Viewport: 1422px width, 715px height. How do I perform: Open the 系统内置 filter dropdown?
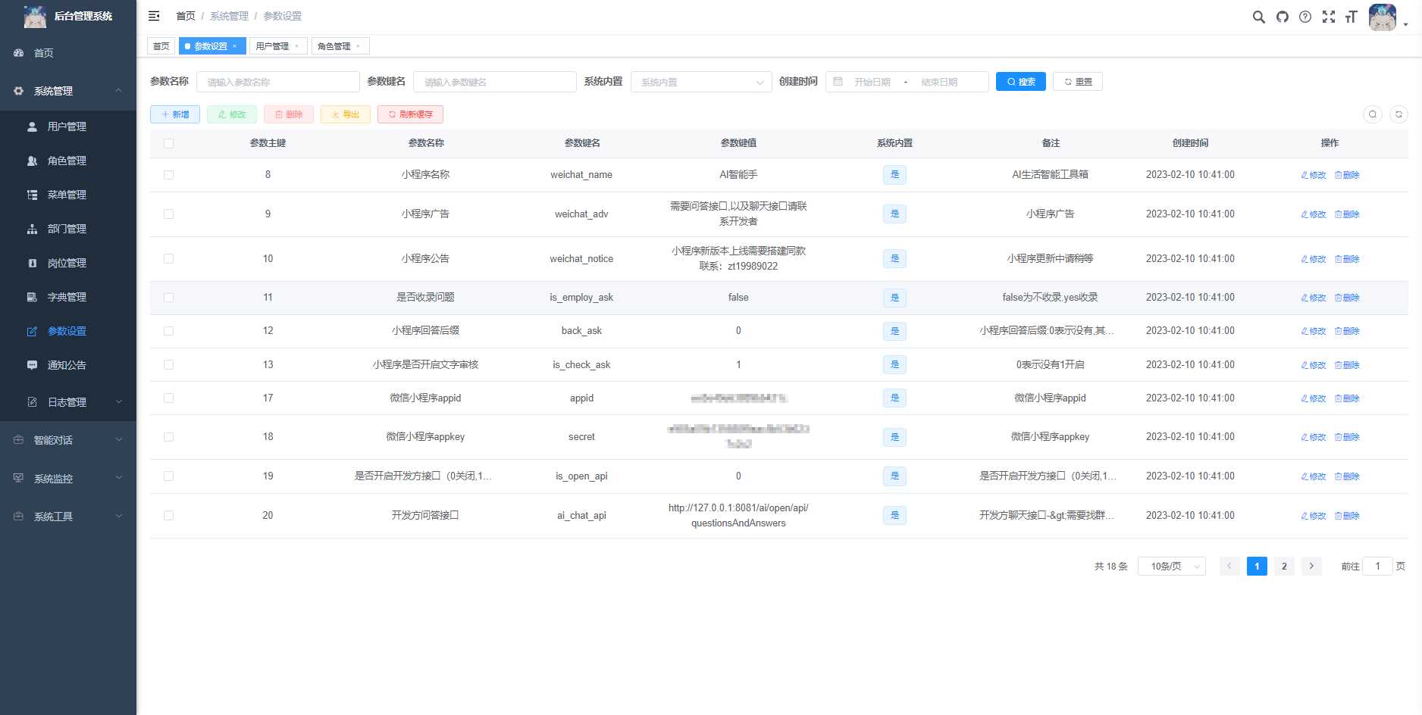700,81
